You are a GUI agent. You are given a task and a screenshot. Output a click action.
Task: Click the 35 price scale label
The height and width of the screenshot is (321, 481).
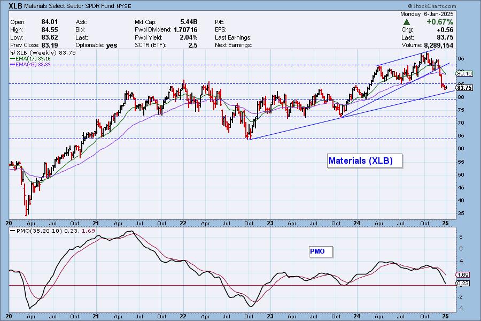tap(461, 213)
